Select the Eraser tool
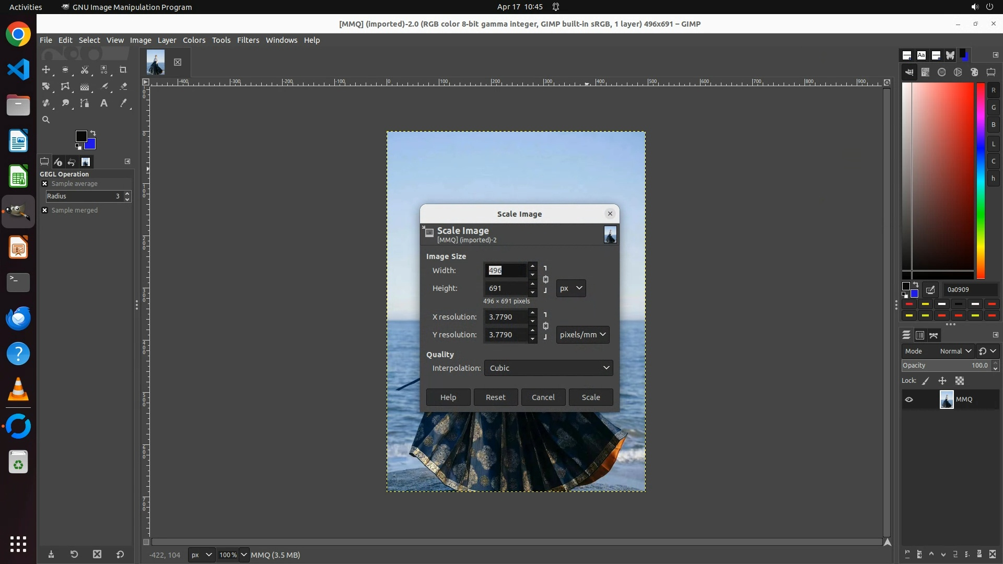The height and width of the screenshot is (564, 1003). pyautogui.click(x=123, y=87)
